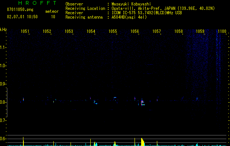Select the Ogata-vill. Akita-Pref. JAPAN location text

163,8
